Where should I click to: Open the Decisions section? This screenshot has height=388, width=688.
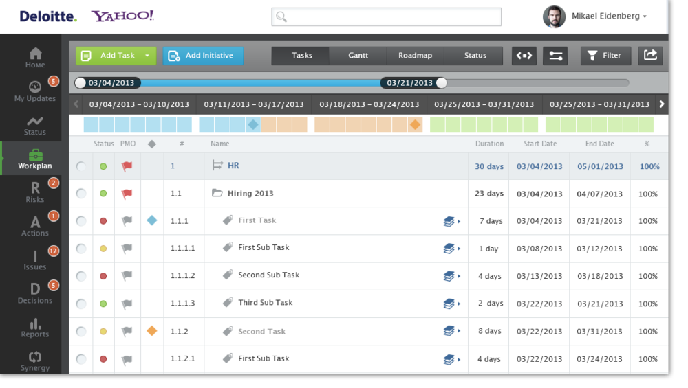(34, 293)
